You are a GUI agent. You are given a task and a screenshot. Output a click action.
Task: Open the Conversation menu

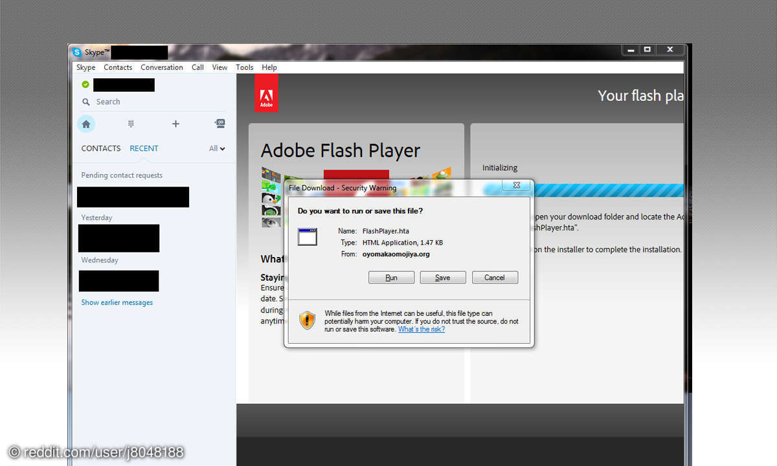[162, 67]
